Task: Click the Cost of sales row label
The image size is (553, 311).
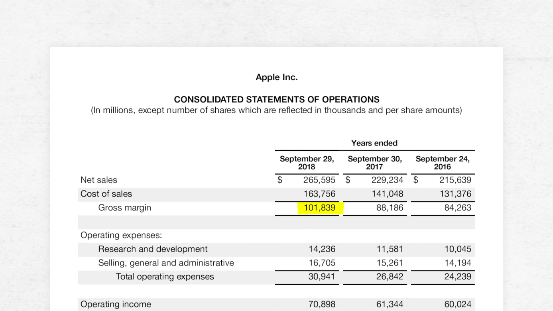Action: [x=106, y=194]
